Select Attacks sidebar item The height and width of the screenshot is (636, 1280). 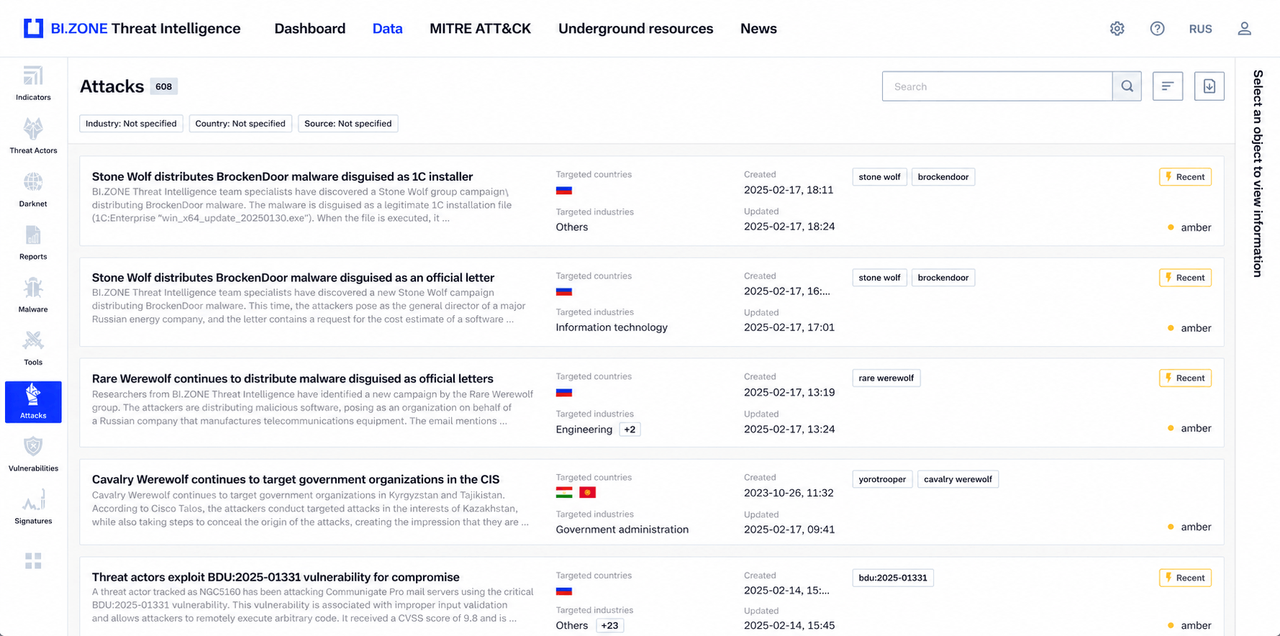(33, 402)
